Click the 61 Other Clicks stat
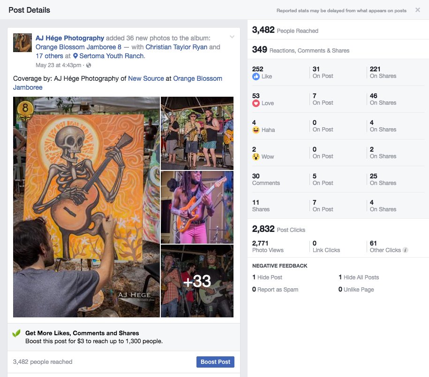Image resolution: width=429 pixels, height=377 pixels. click(385, 246)
